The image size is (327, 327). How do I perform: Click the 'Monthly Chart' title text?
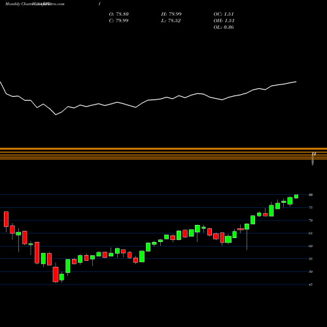18,4
